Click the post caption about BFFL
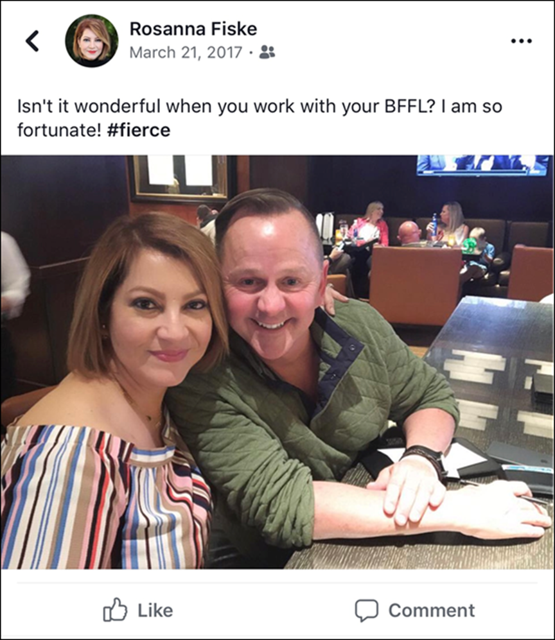The width and height of the screenshot is (555, 640). [x=260, y=118]
